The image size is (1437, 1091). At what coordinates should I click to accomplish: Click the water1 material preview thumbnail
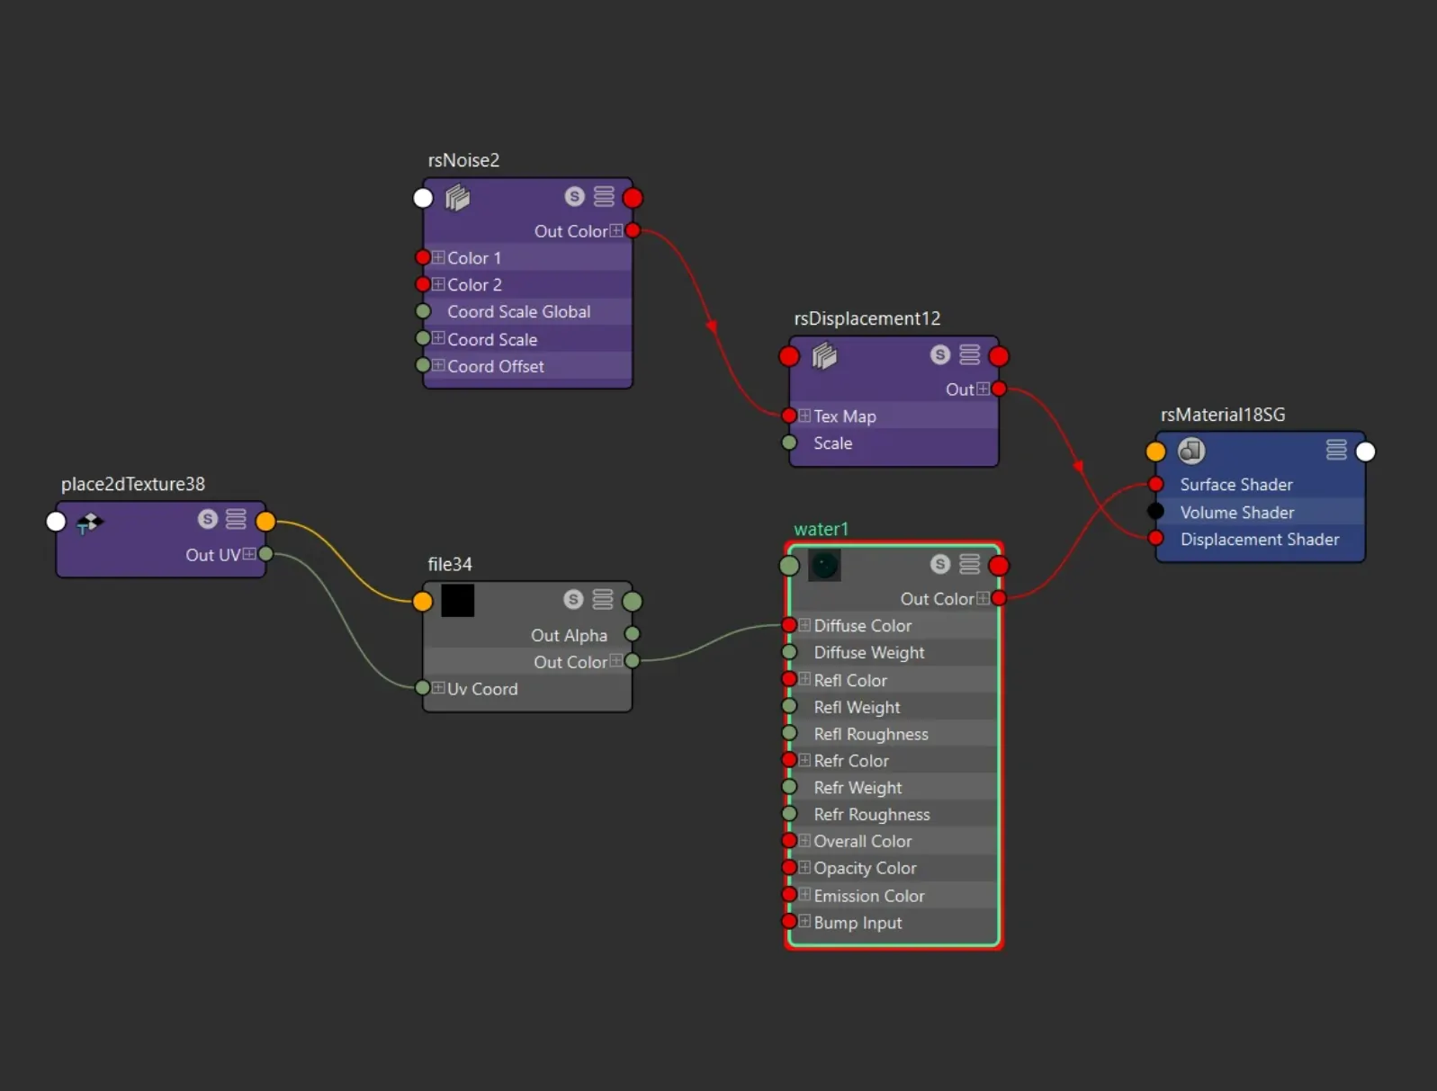(x=824, y=565)
